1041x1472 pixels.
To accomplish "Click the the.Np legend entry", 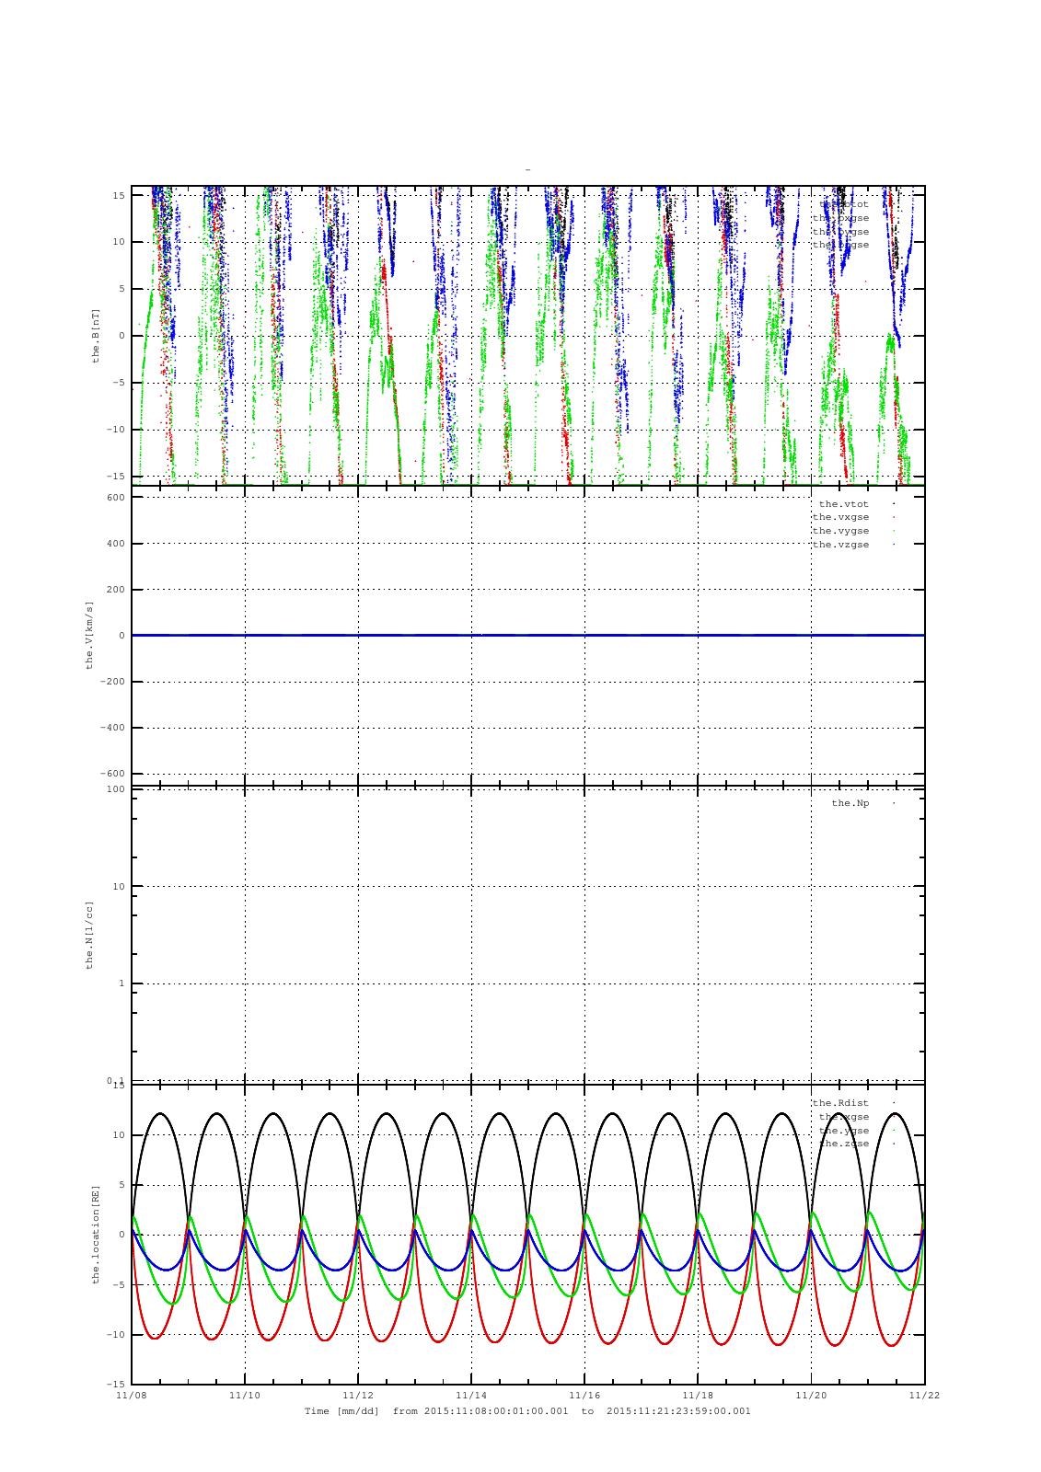I will pos(850,803).
